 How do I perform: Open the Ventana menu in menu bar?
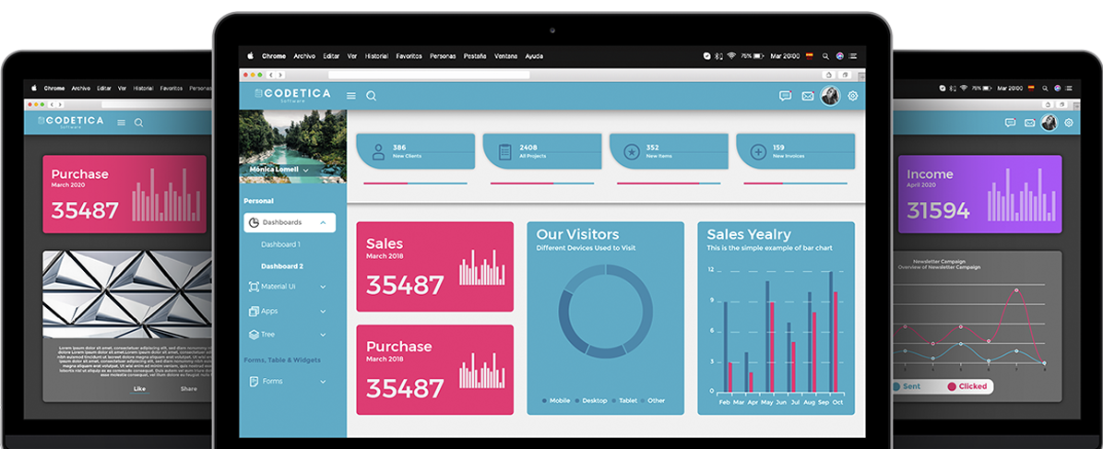(505, 56)
